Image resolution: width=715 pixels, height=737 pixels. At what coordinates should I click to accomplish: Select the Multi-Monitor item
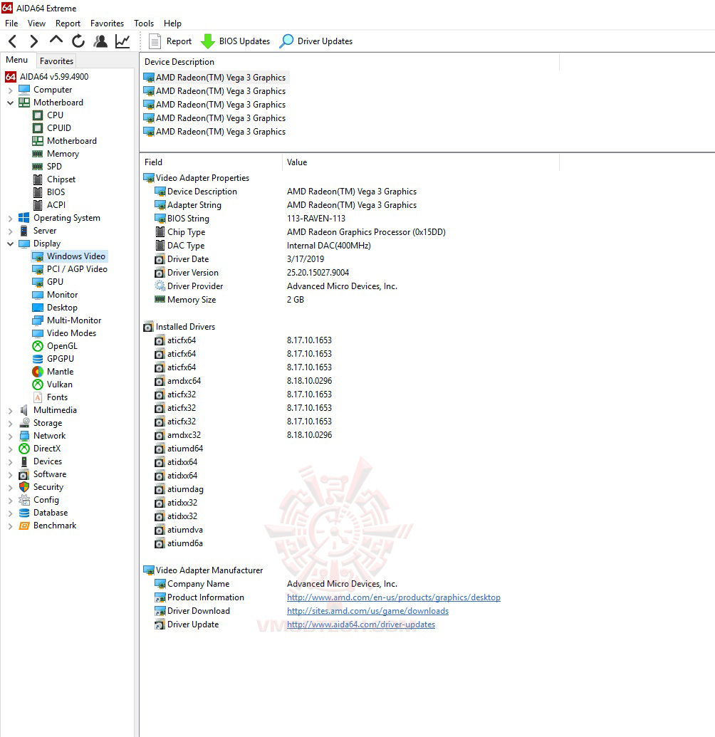74,320
